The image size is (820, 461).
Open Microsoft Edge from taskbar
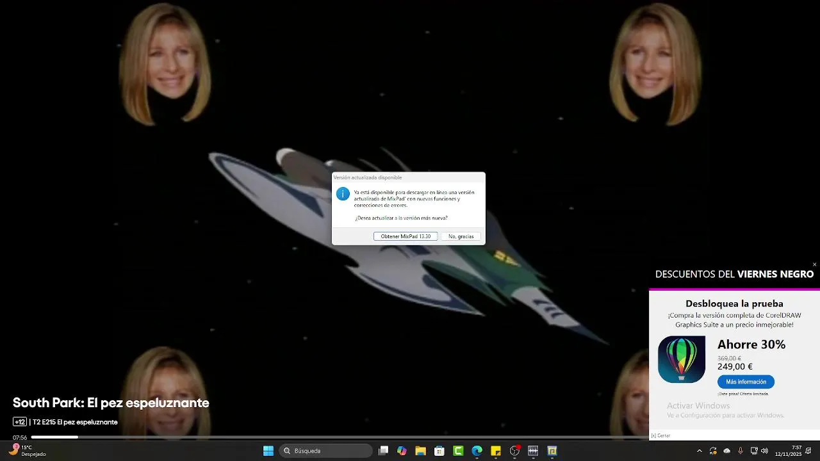coord(477,451)
